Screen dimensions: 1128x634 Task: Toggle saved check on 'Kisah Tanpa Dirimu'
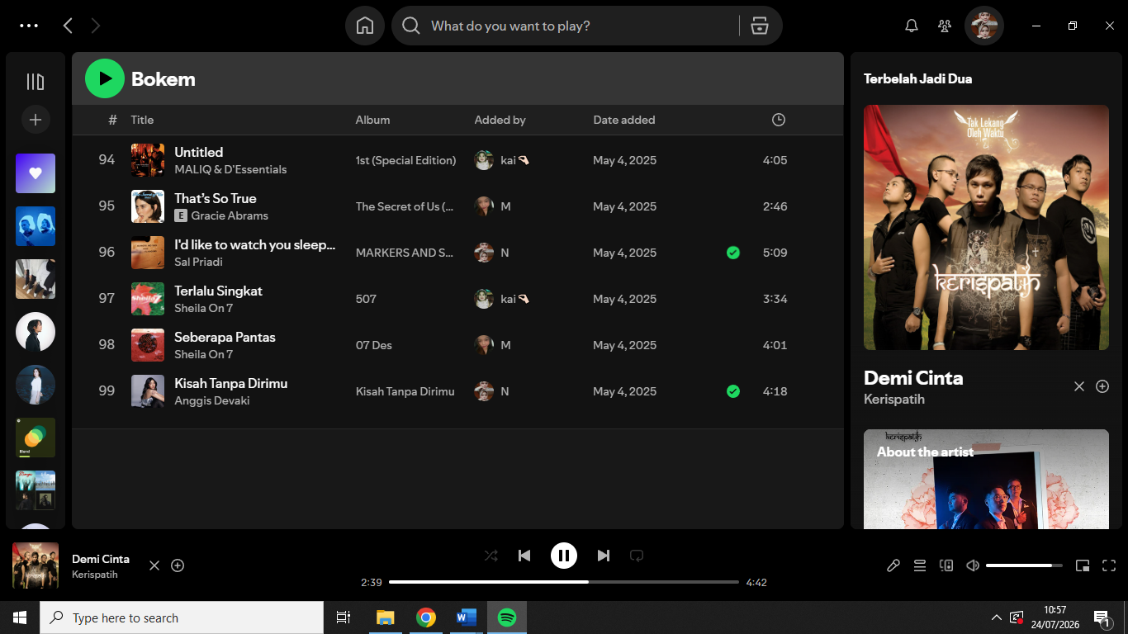[732, 391]
